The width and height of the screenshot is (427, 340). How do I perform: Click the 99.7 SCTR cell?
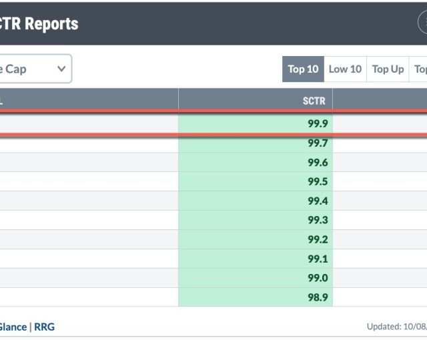point(256,143)
